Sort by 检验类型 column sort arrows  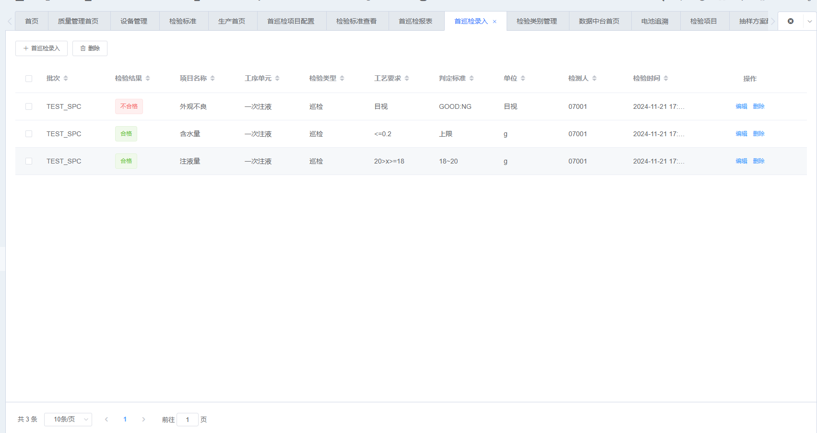point(342,78)
